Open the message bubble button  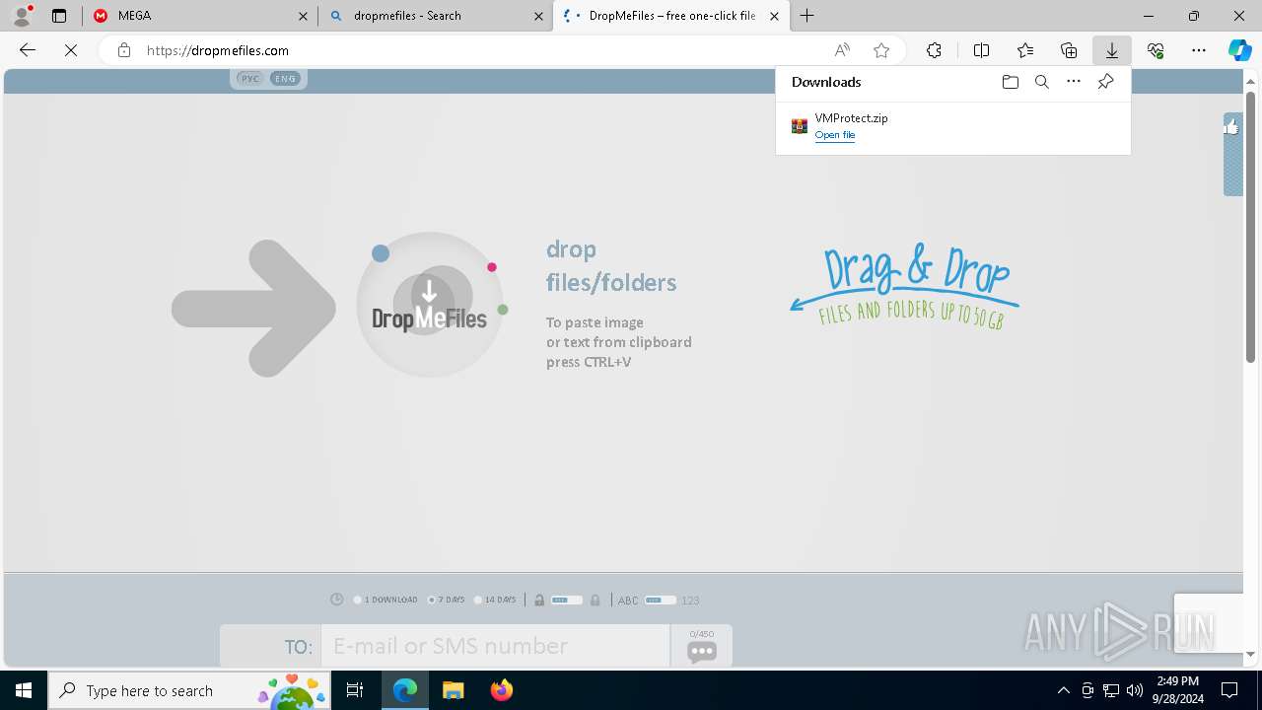[701, 646]
